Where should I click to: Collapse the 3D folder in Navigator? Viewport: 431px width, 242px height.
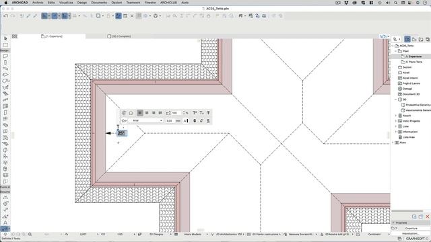pyautogui.click(x=396, y=99)
